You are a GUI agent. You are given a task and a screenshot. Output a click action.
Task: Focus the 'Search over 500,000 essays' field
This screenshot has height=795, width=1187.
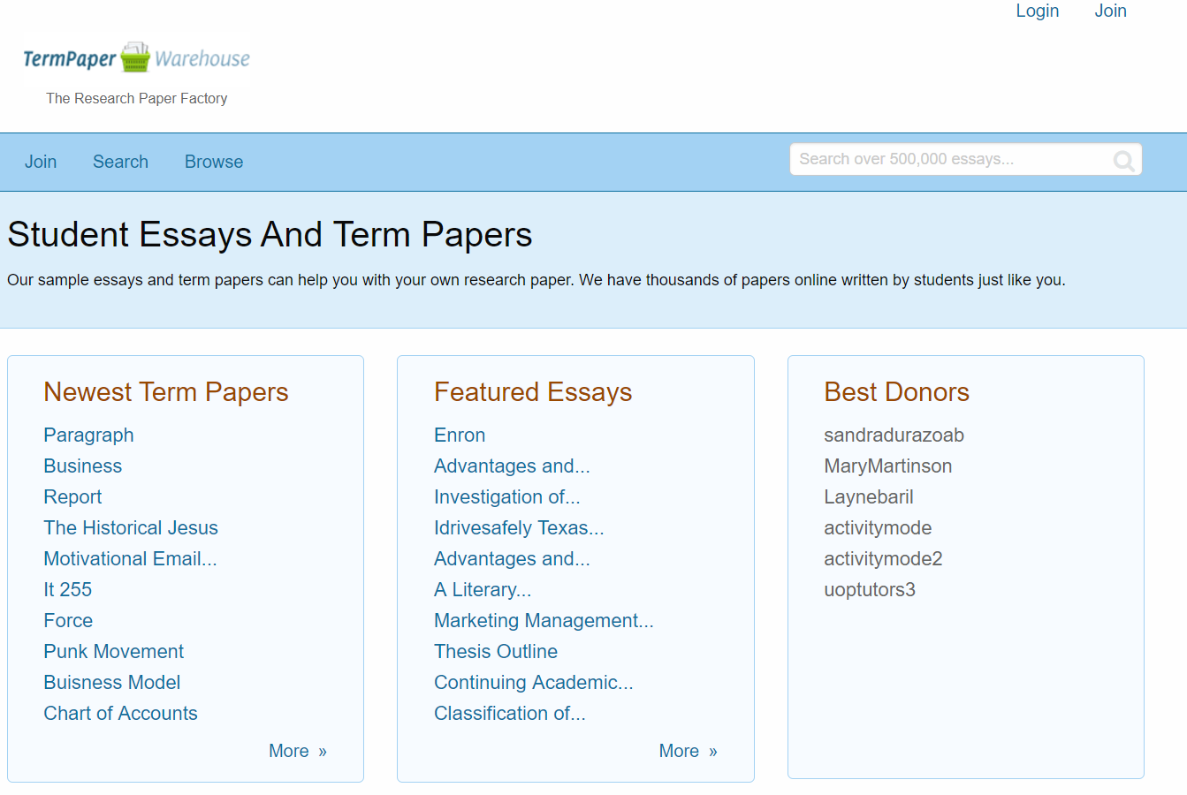tap(965, 159)
